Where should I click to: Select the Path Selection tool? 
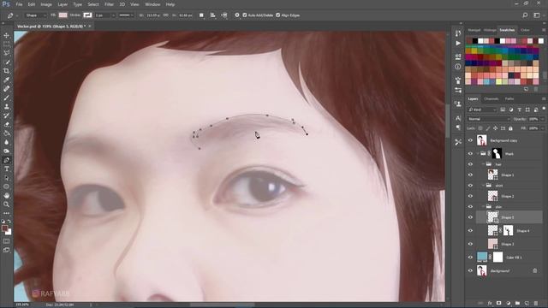[6, 178]
